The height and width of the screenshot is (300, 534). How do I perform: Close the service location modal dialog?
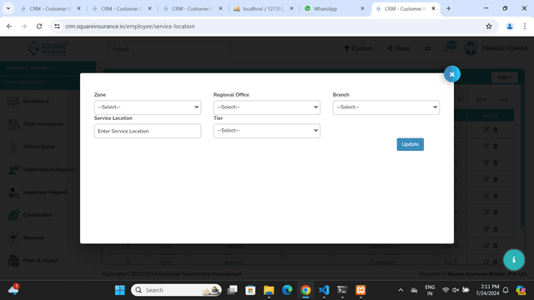452,74
